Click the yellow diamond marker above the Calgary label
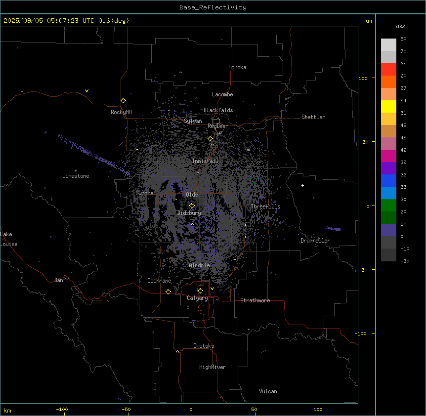Screen dimensions: 426x416 tap(200, 291)
